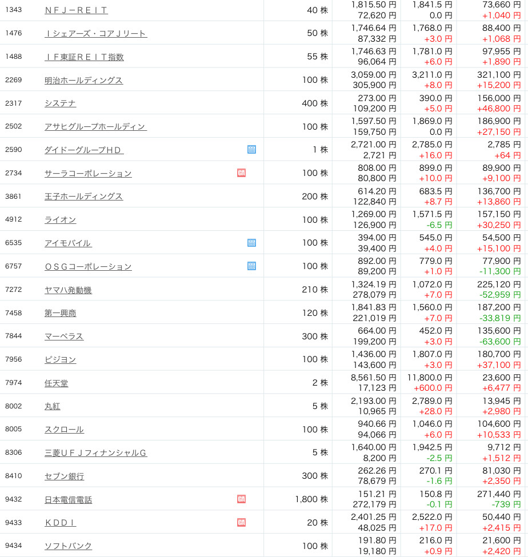Click スクロール acquisition price 940.66 円

[377, 424]
